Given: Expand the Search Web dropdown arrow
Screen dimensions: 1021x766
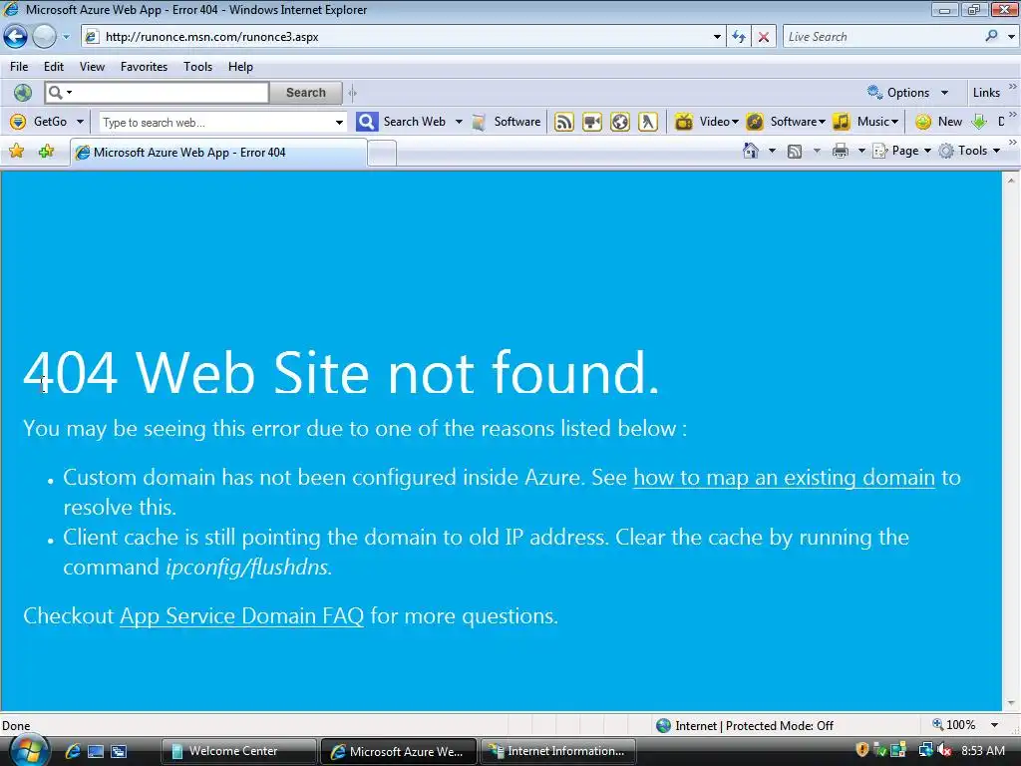Looking at the screenshot, I should [459, 122].
